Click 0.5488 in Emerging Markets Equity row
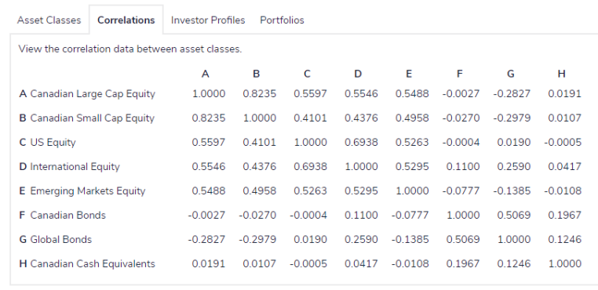Image resolution: width=598 pixels, height=290 pixels. (x=209, y=191)
